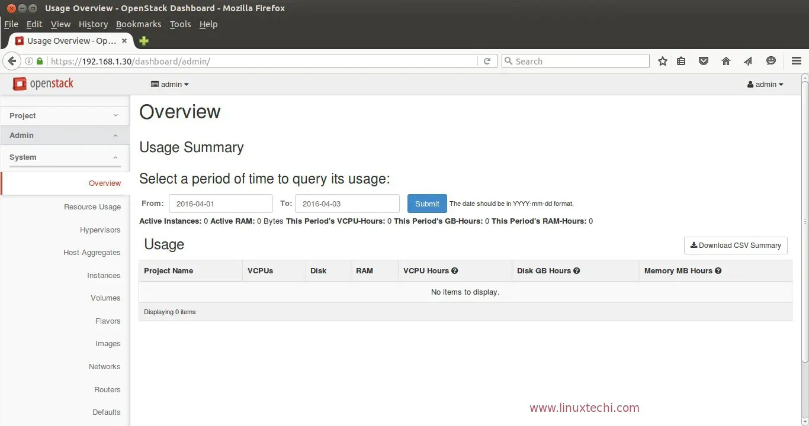Open the Instances page

[104, 275]
